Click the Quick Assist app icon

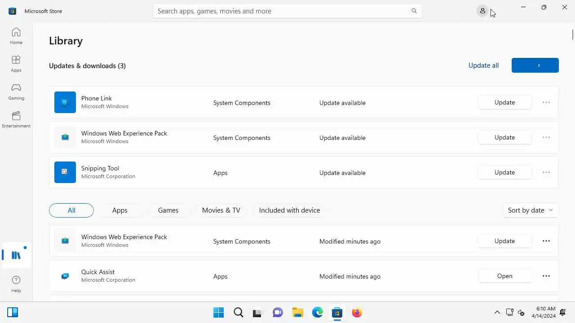(x=65, y=276)
